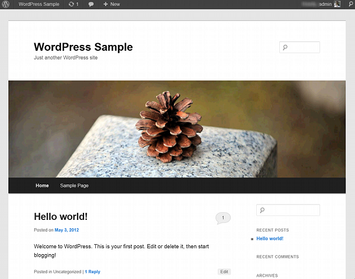Open the comments bubble in admin bar
The height and width of the screenshot is (279, 355).
(91, 4)
